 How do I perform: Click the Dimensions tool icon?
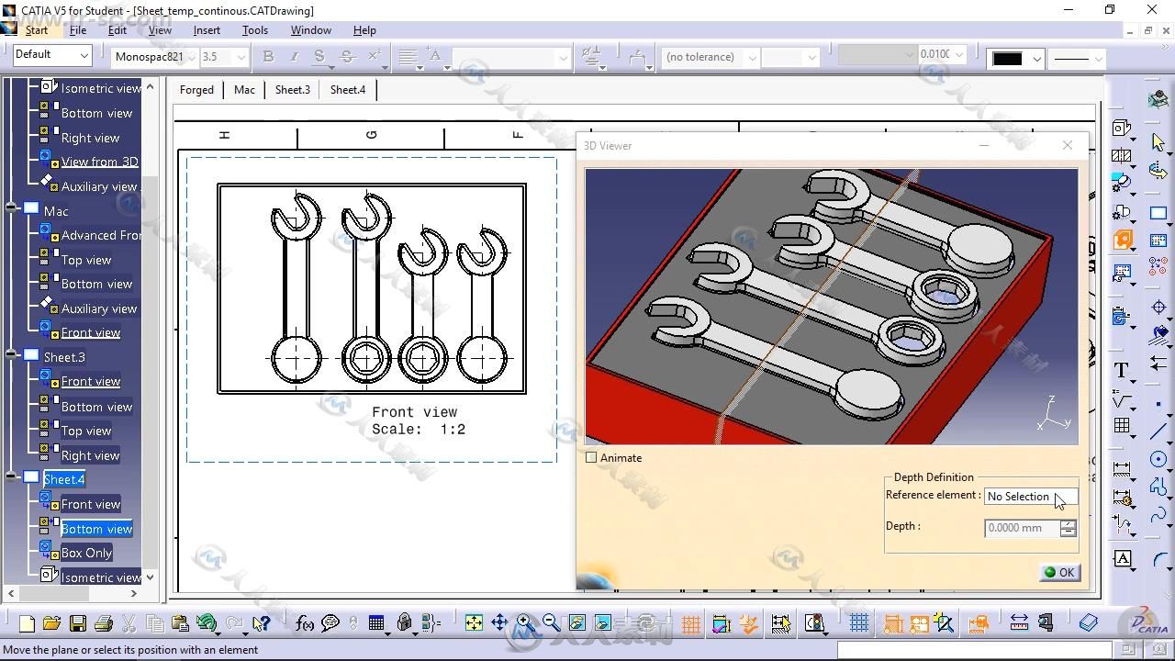pyautogui.click(x=1121, y=467)
